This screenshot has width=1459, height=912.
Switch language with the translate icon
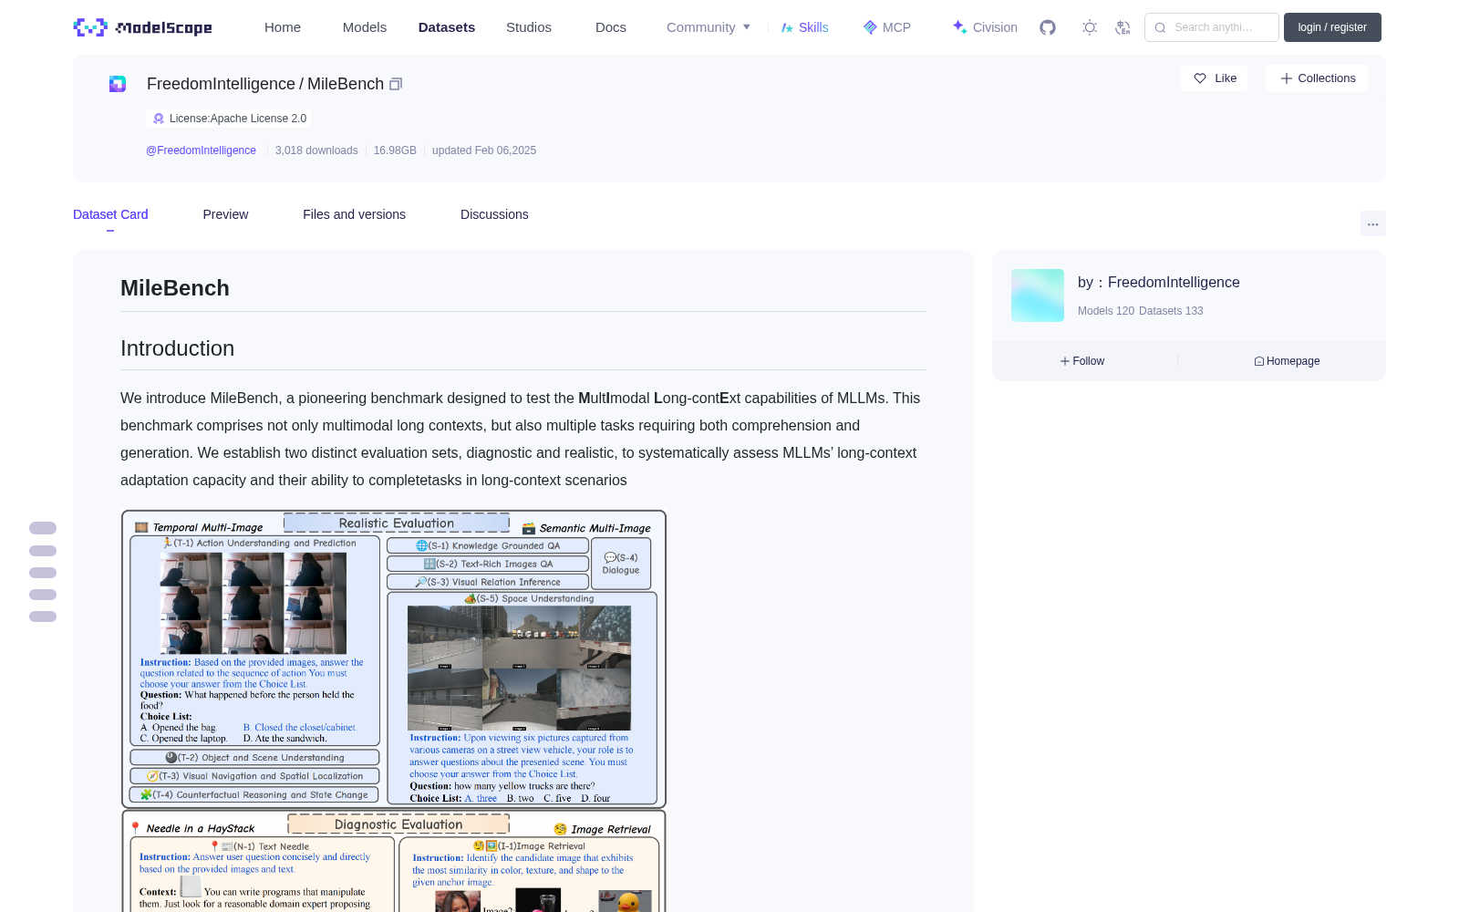(x=1123, y=27)
